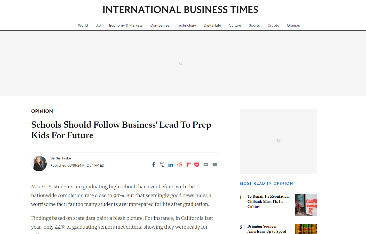Open the Sports section

pyautogui.click(x=254, y=25)
